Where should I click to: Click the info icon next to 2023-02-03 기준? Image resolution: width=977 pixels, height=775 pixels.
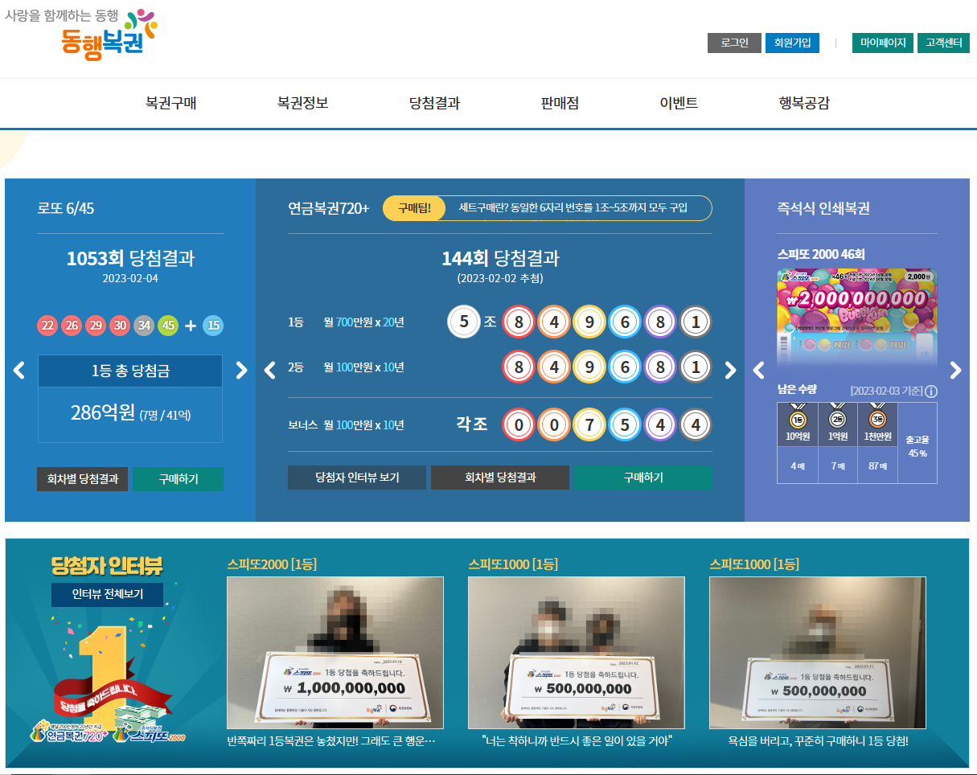[x=931, y=392]
